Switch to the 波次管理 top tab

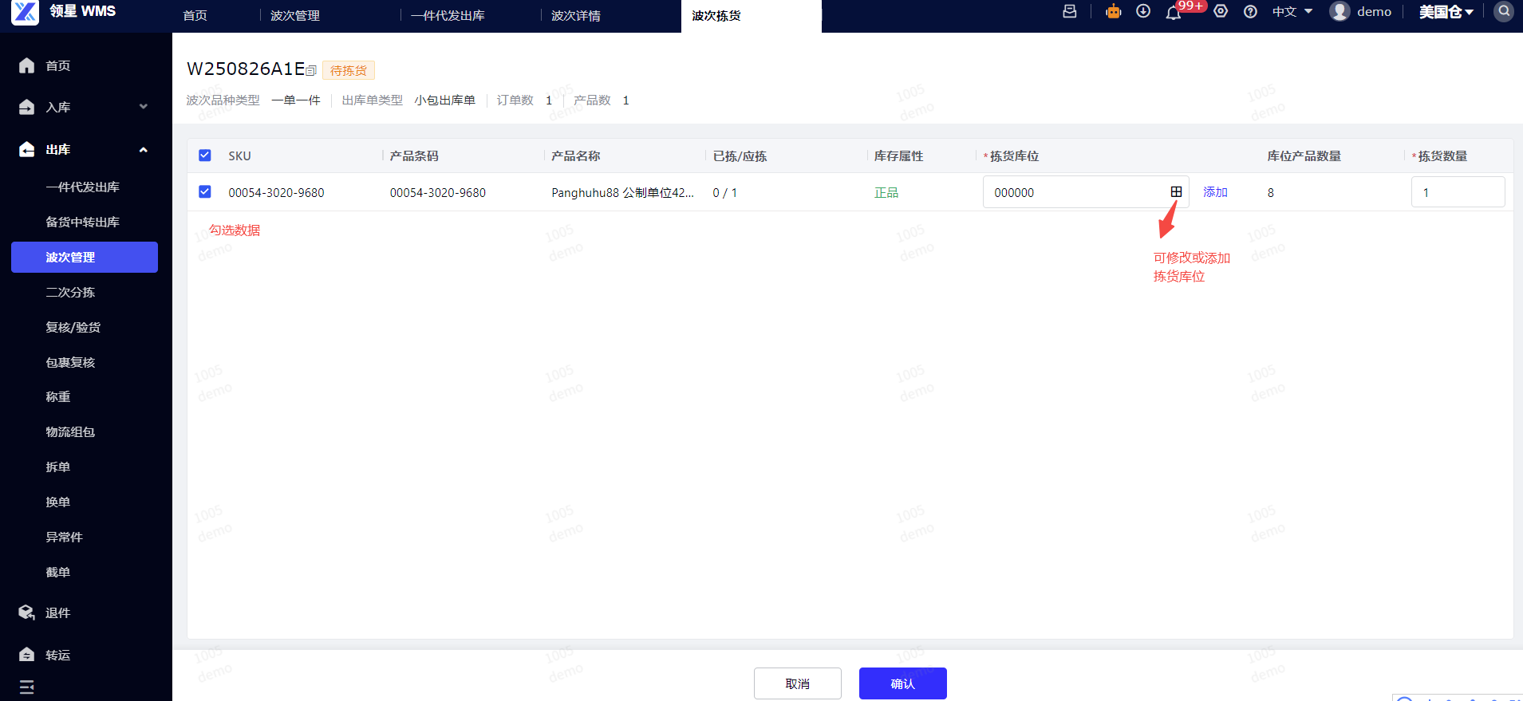click(x=295, y=15)
